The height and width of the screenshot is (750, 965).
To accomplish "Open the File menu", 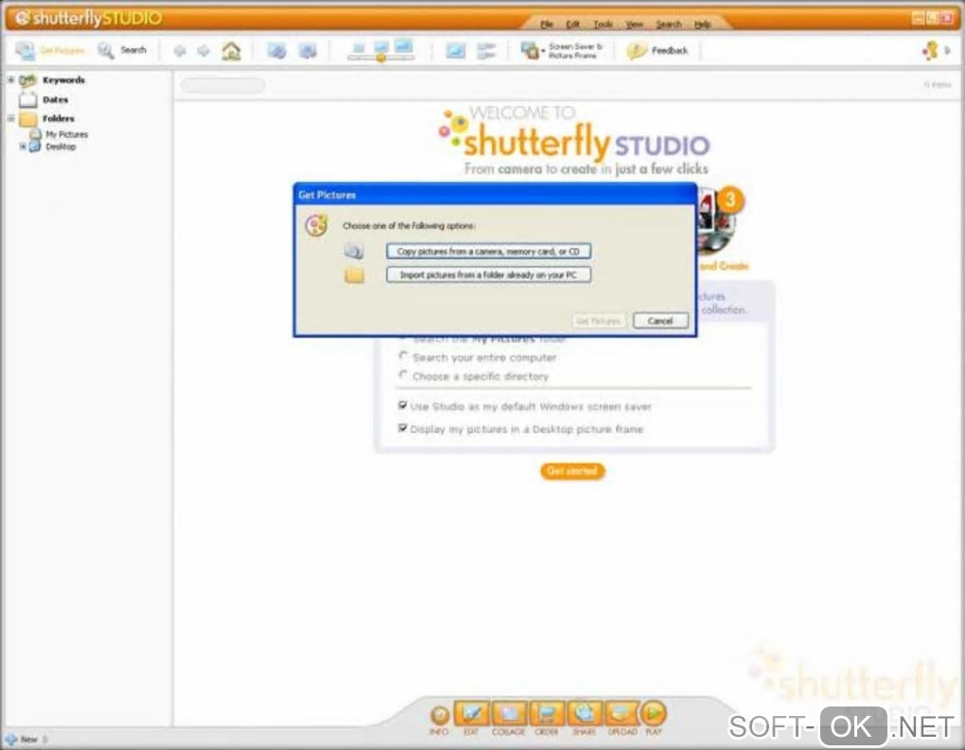I will [x=547, y=24].
